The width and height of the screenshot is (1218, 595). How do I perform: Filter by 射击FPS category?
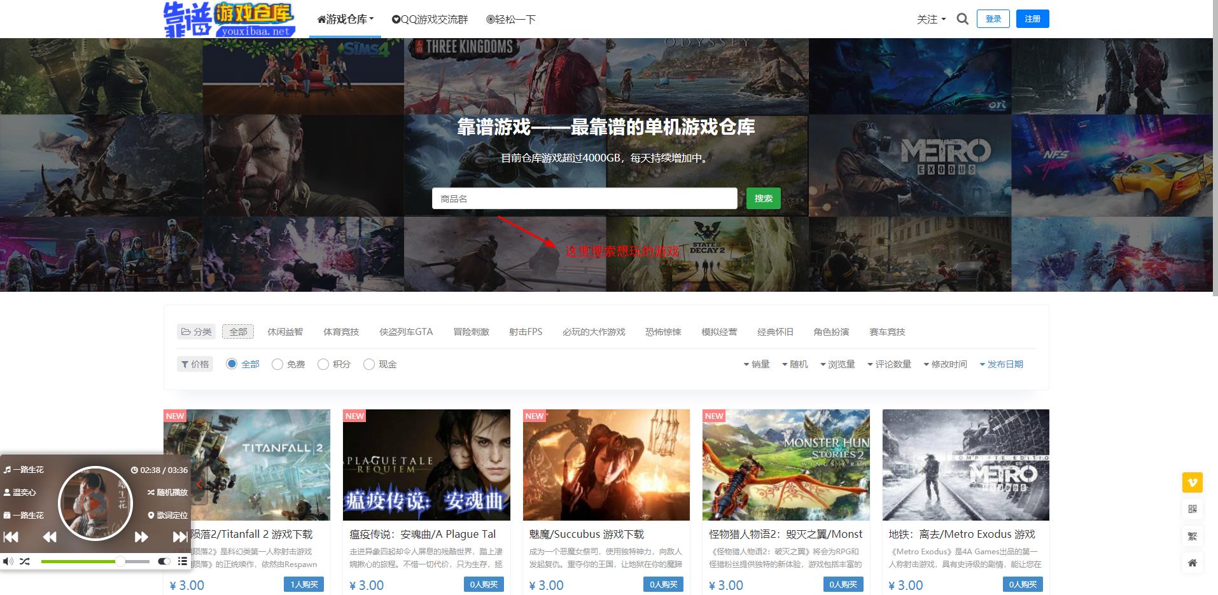pyautogui.click(x=526, y=332)
